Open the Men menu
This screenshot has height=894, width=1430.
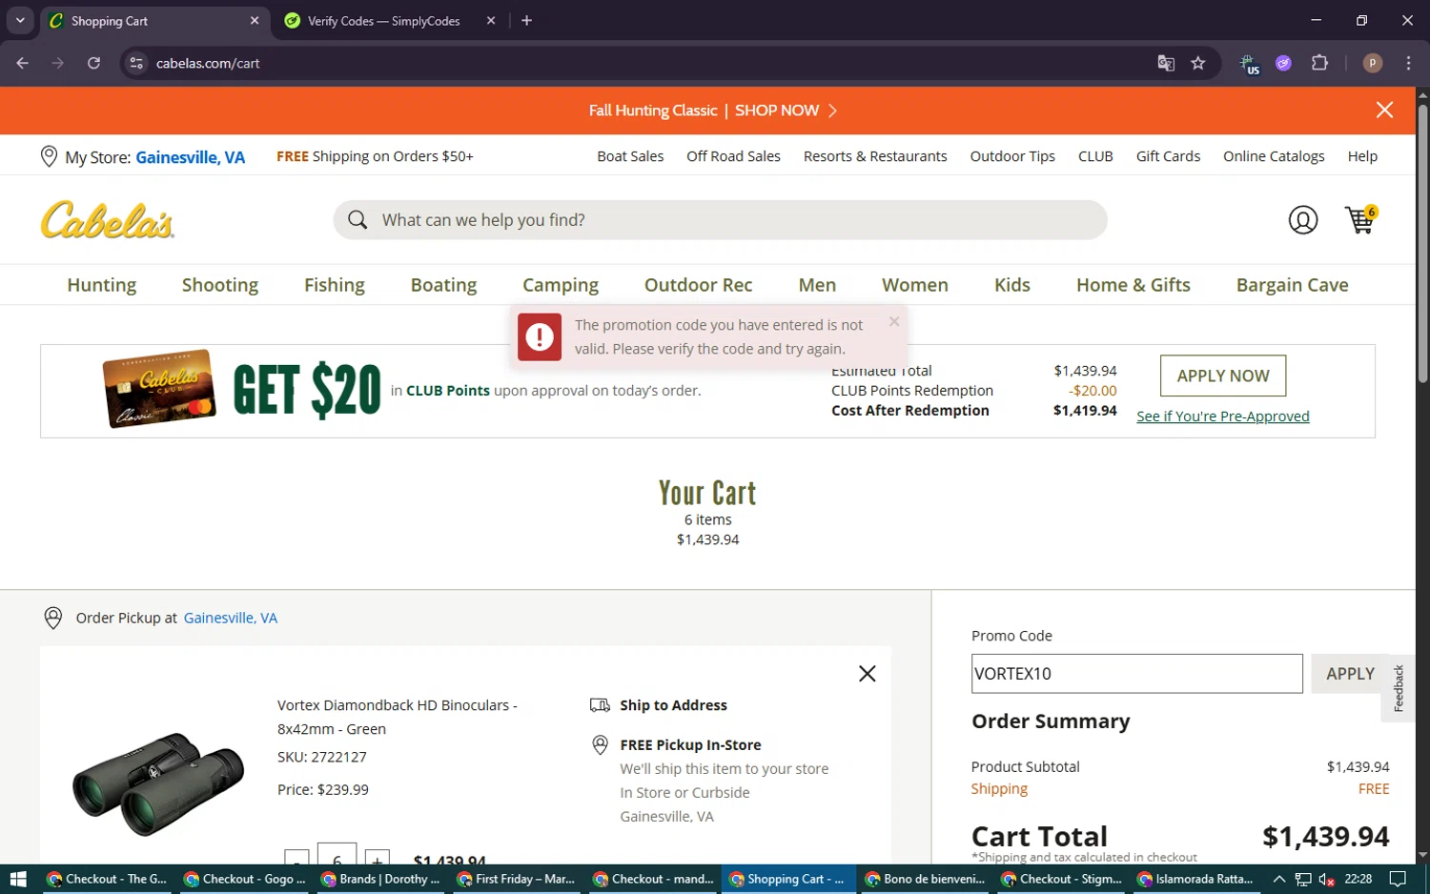(817, 285)
